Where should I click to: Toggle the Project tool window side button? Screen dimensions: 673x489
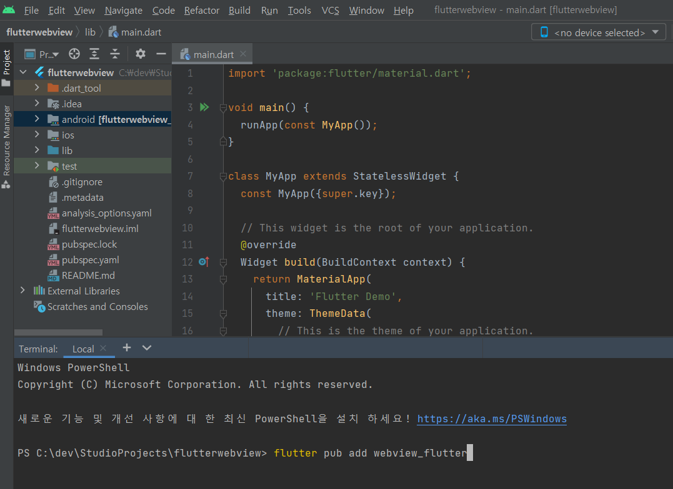[x=6, y=68]
